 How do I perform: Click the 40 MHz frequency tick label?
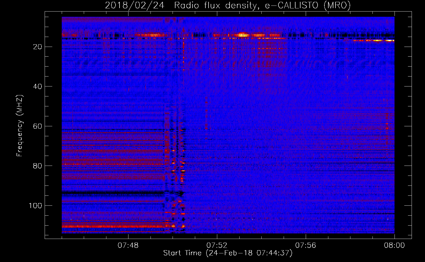(x=38, y=86)
